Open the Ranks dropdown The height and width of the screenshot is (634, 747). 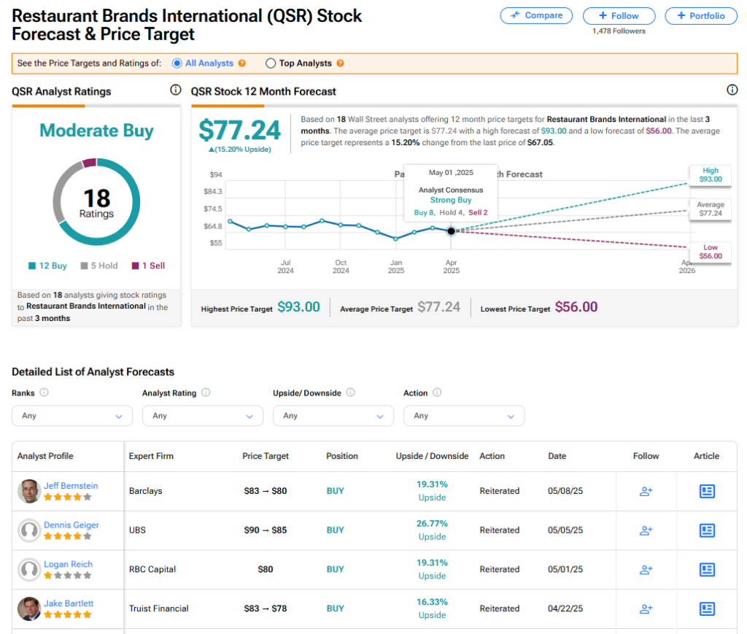[72, 415]
